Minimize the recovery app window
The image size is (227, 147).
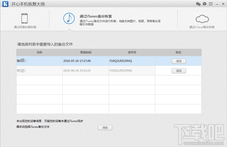coord(217,4)
